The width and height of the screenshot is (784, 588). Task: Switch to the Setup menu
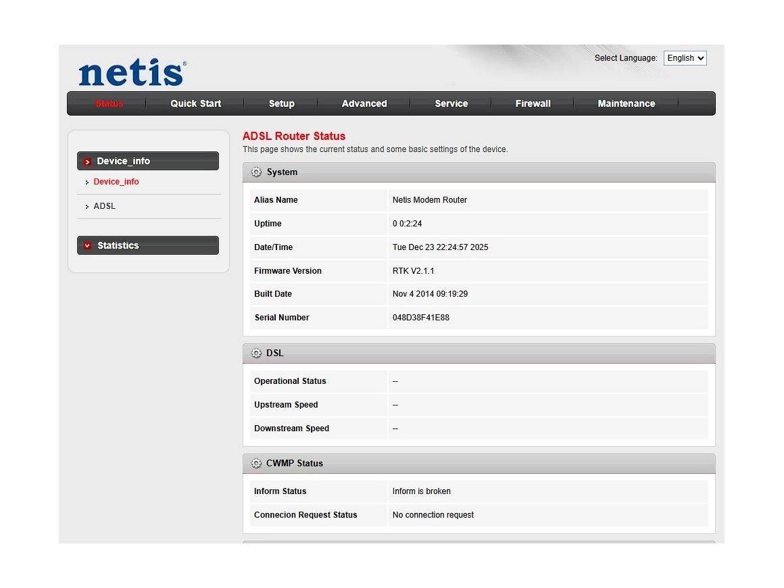coord(281,103)
